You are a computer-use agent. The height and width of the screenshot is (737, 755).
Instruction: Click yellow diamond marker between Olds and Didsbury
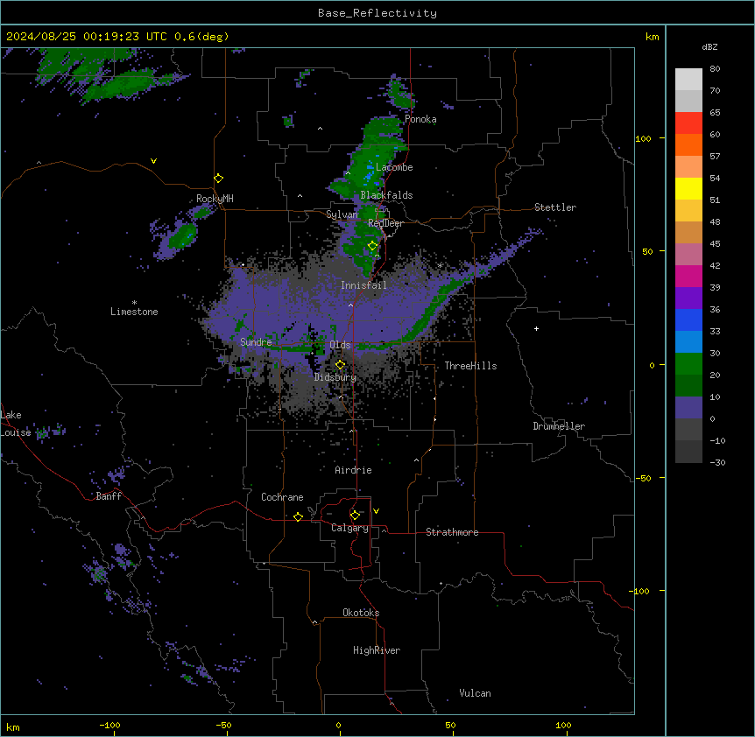tap(340, 365)
